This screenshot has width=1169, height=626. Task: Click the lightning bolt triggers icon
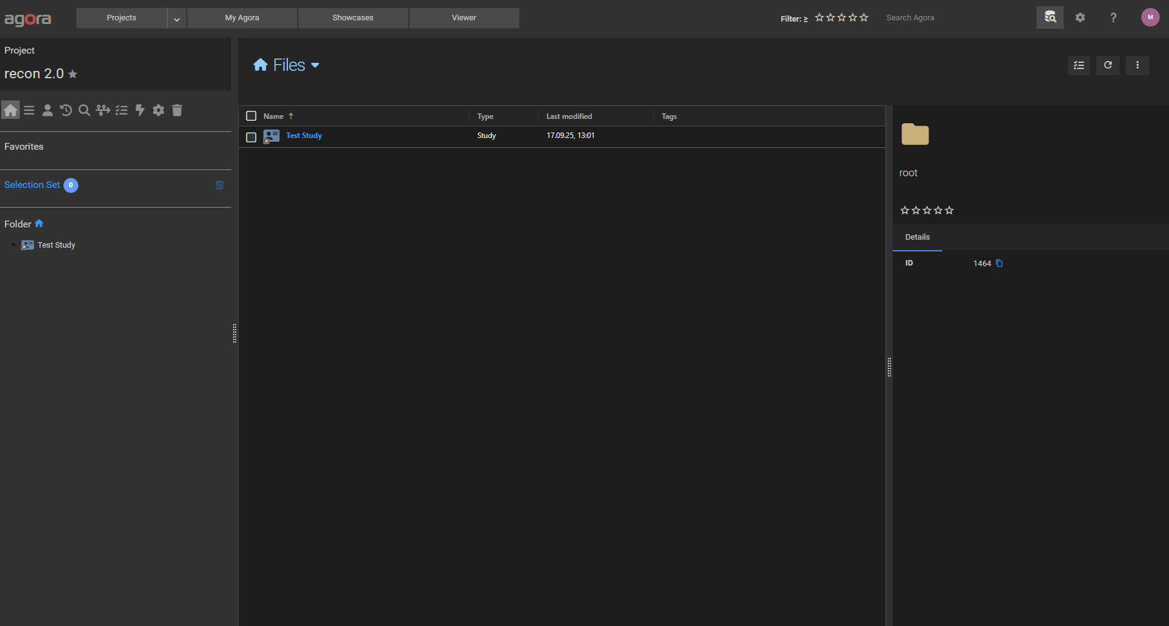(x=140, y=110)
